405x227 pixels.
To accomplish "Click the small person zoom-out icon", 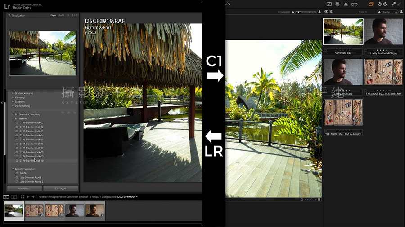I will (x=293, y=12).
